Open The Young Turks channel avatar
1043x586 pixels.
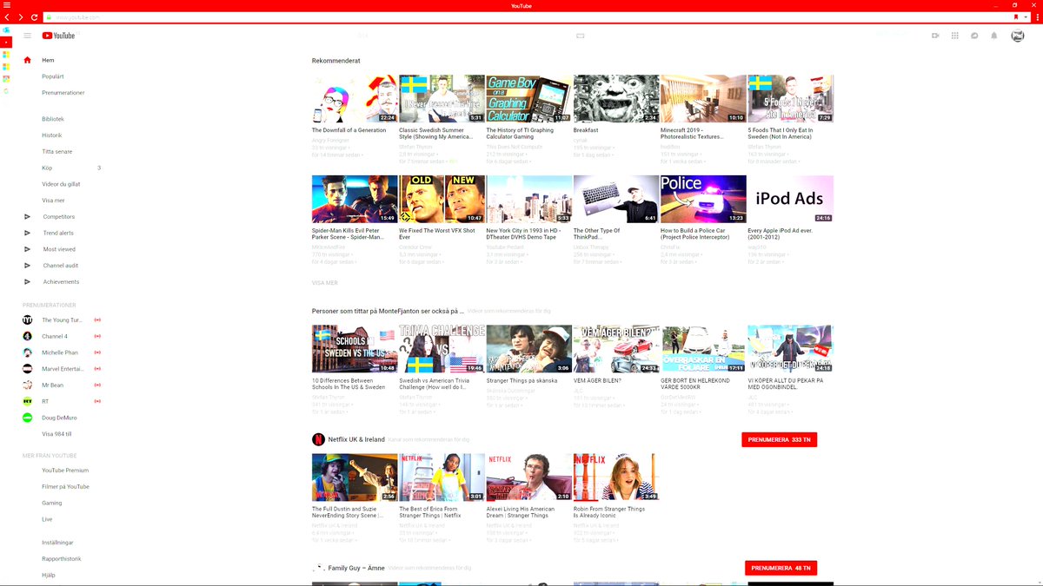click(x=27, y=320)
